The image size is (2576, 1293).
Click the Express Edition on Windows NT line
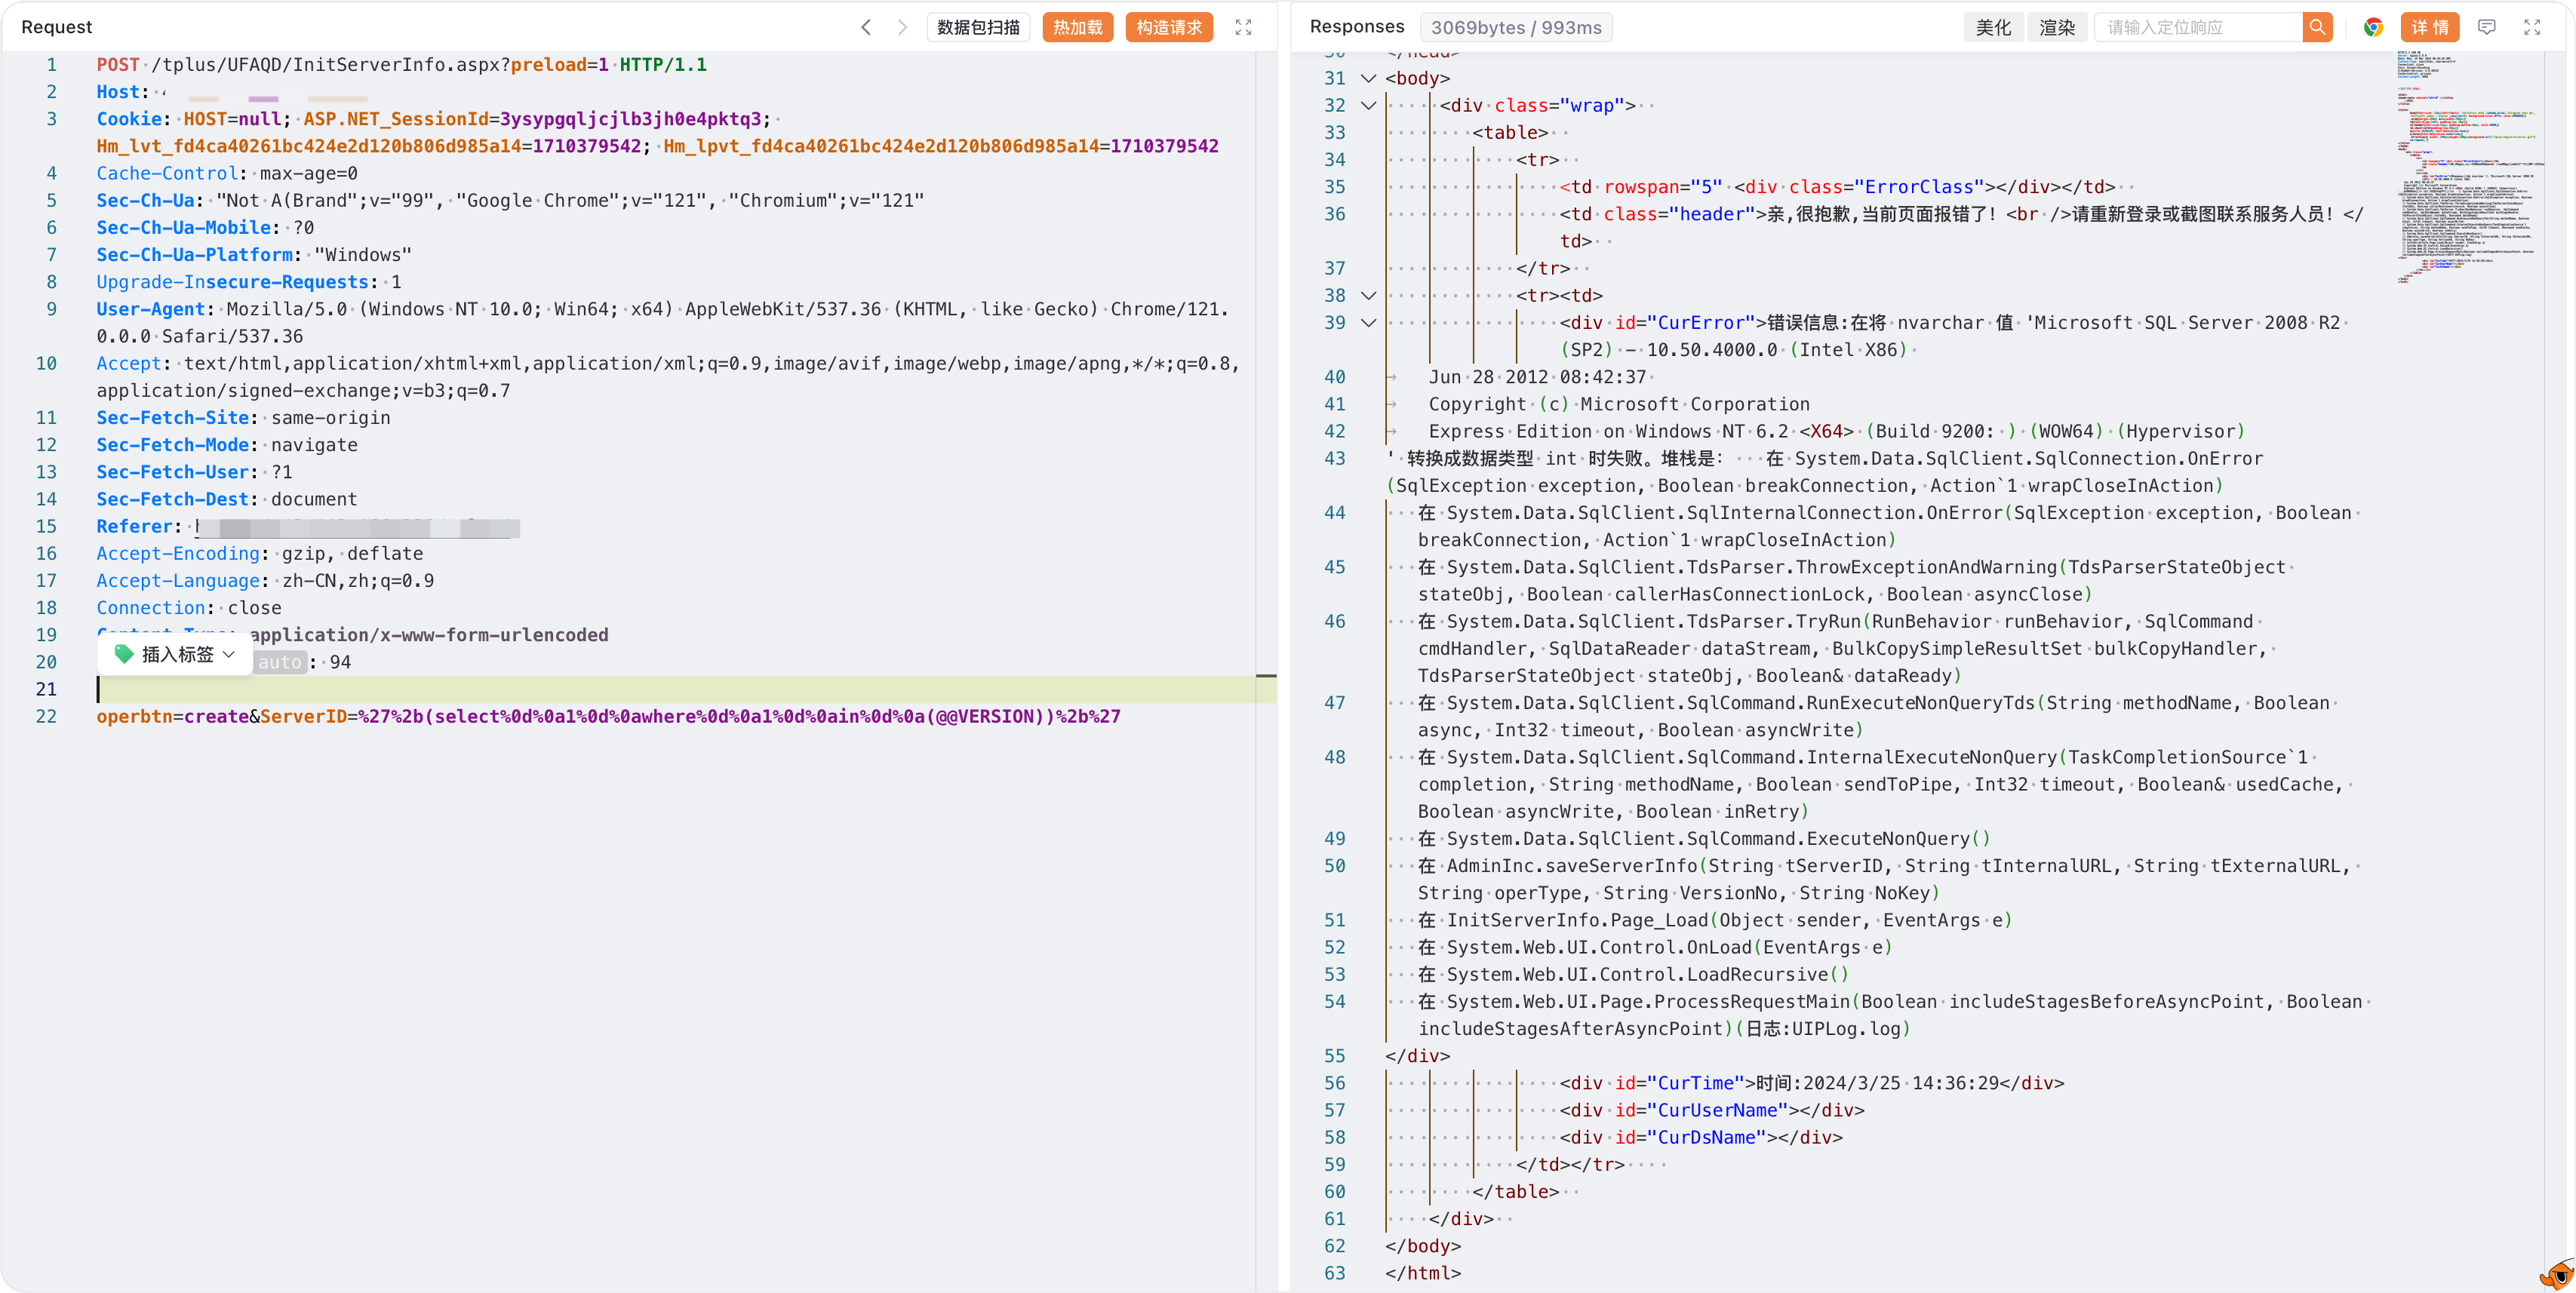coord(1837,431)
